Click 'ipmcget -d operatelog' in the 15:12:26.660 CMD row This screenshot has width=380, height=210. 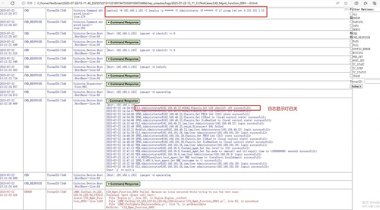tap(155, 175)
